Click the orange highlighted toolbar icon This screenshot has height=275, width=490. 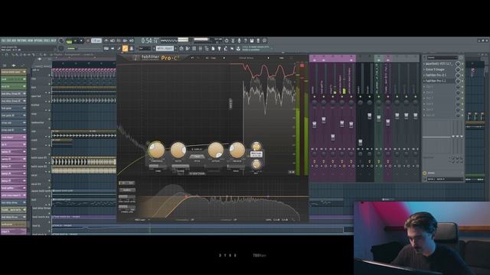point(125,48)
